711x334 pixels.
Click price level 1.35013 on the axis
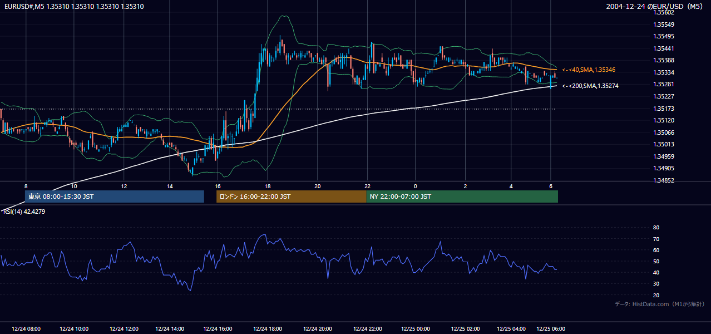tap(664, 144)
